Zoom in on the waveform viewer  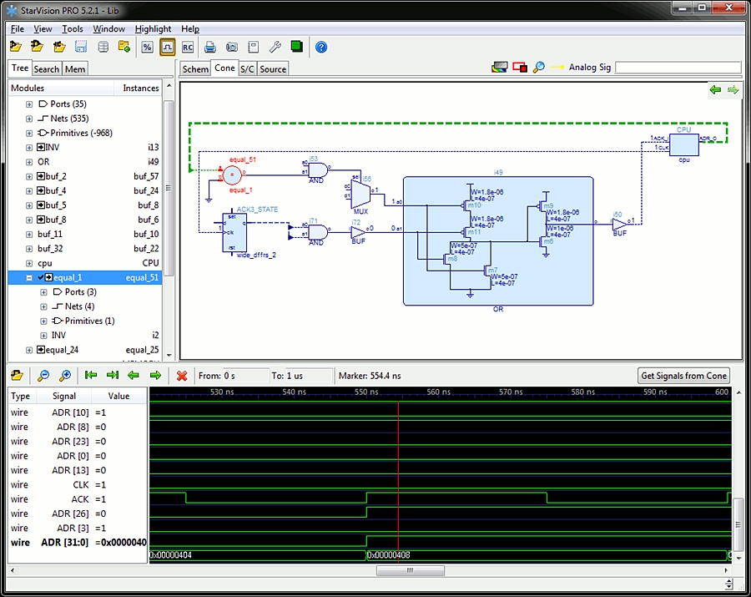(64, 376)
